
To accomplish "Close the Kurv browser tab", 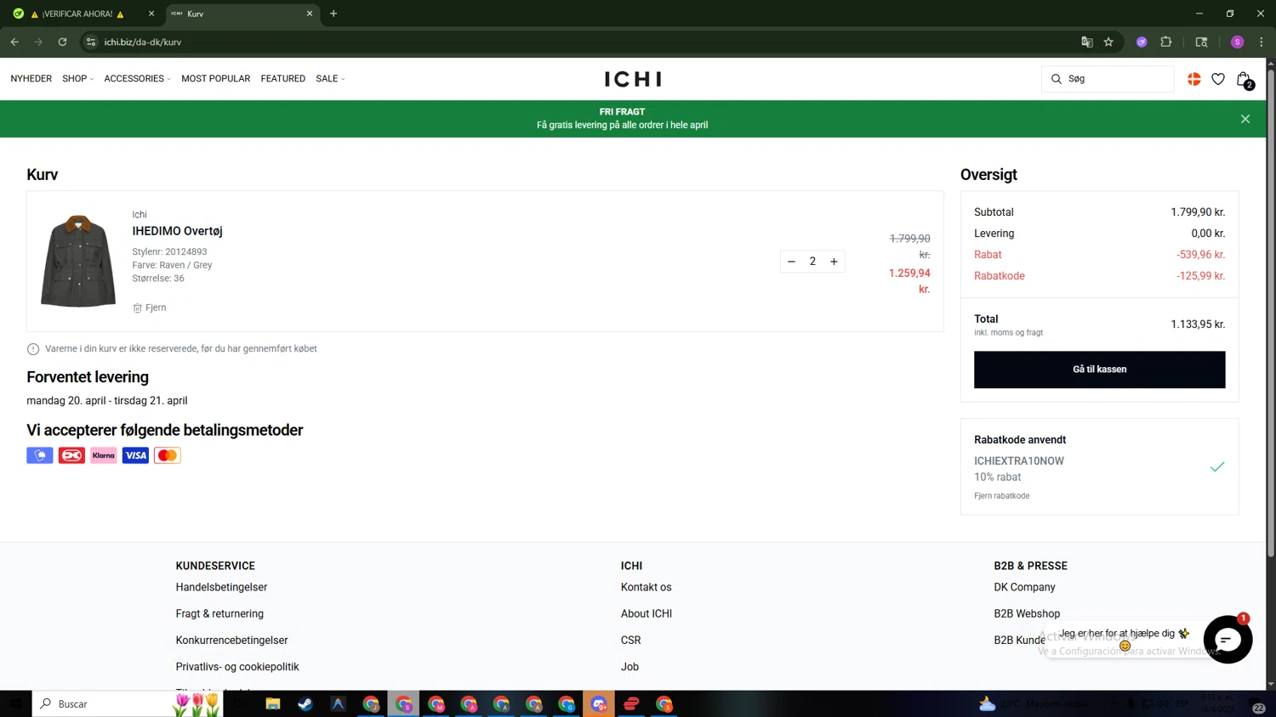I will point(310,14).
